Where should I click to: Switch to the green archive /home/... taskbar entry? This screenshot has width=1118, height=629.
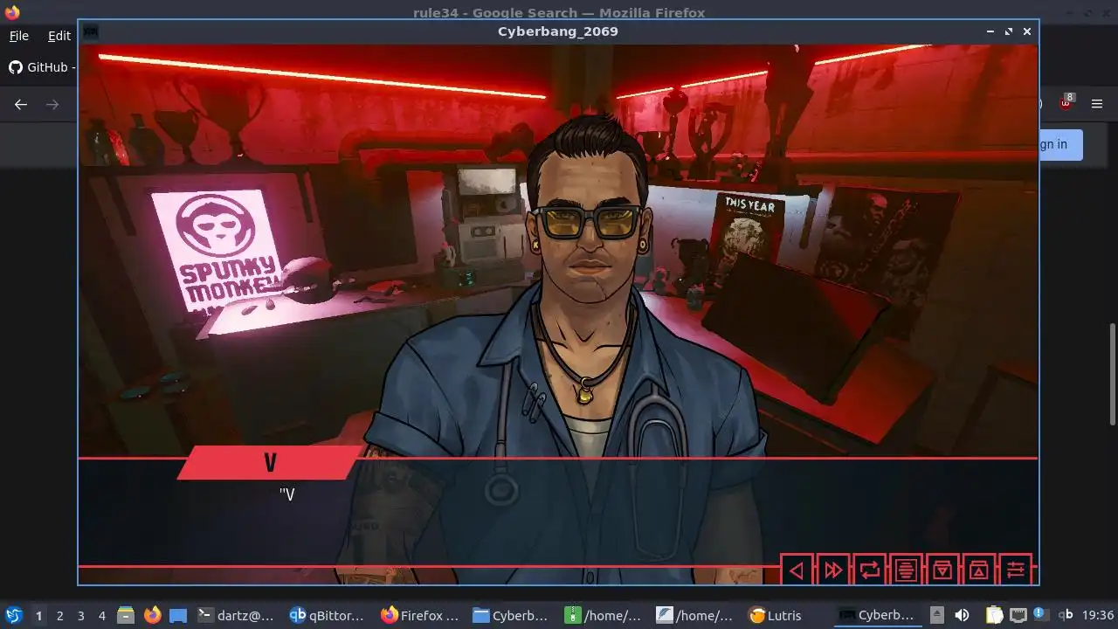pyautogui.click(x=603, y=615)
